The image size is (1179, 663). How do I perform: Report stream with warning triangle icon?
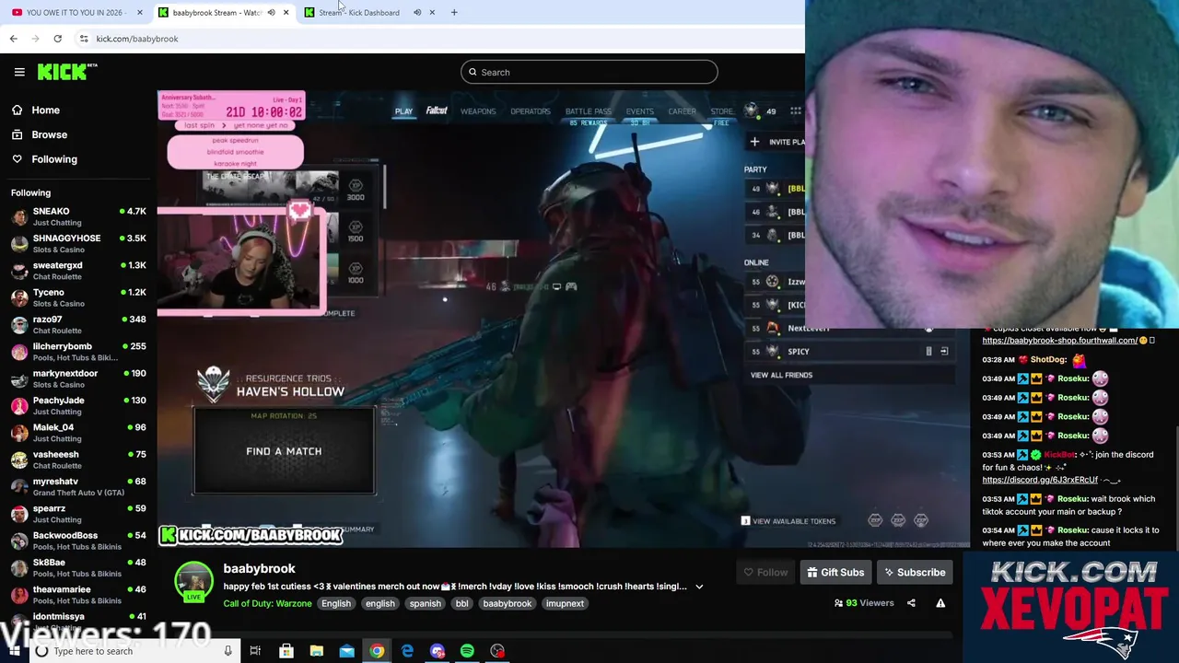click(x=940, y=603)
